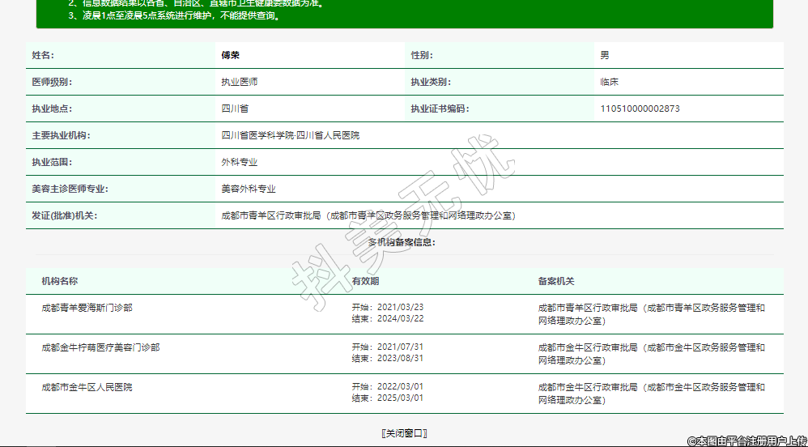Click the 多机构备案信息 section heading

click(402, 242)
